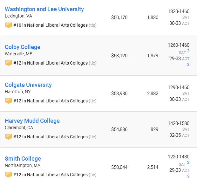Open the Smith College page link
This screenshot has height=187, width=197.
coord(23,159)
